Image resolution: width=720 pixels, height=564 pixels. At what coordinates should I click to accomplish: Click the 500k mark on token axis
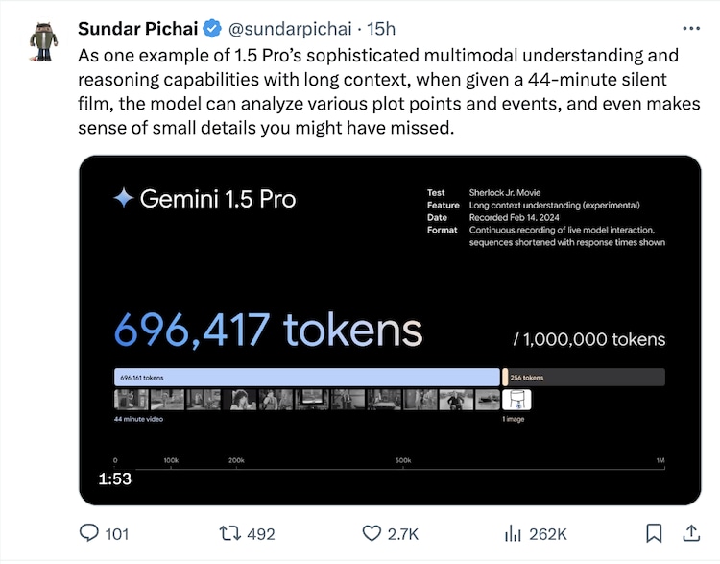(x=403, y=461)
